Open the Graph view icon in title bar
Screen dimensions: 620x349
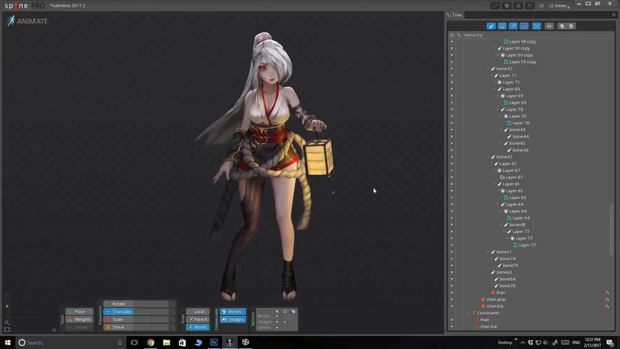(x=495, y=6)
